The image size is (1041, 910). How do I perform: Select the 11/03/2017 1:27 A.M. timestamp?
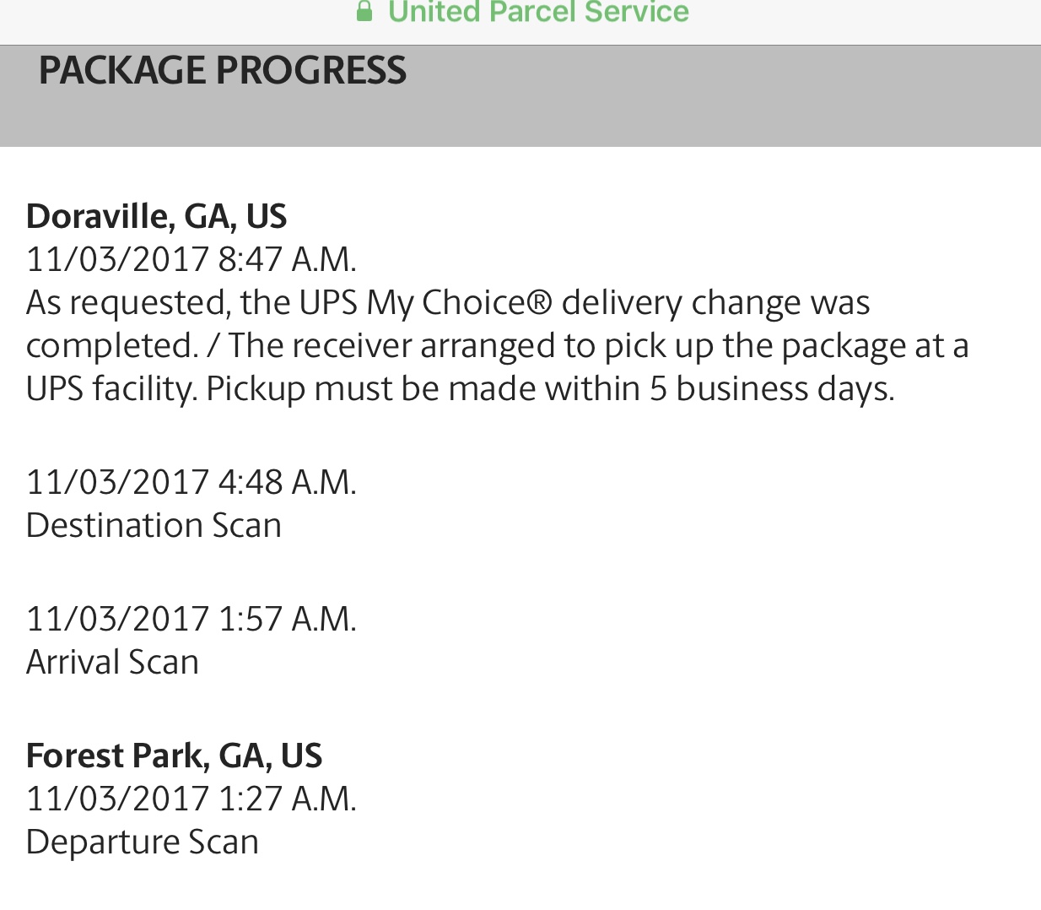[191, 799]
